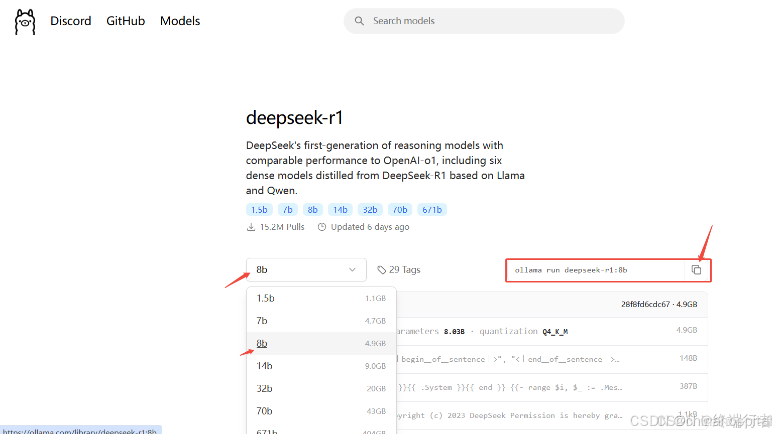Open the begin_of_sentence params row

(552, 360)
